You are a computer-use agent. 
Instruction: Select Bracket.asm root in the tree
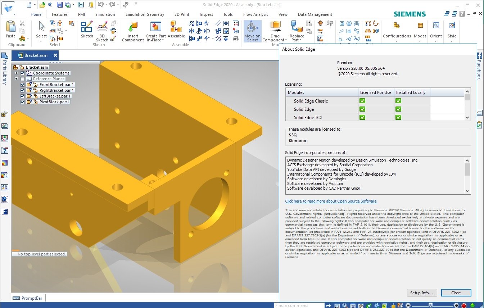pos(37,67)
